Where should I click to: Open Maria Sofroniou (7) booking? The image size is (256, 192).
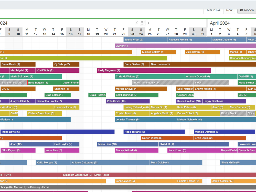pos(36,77)
